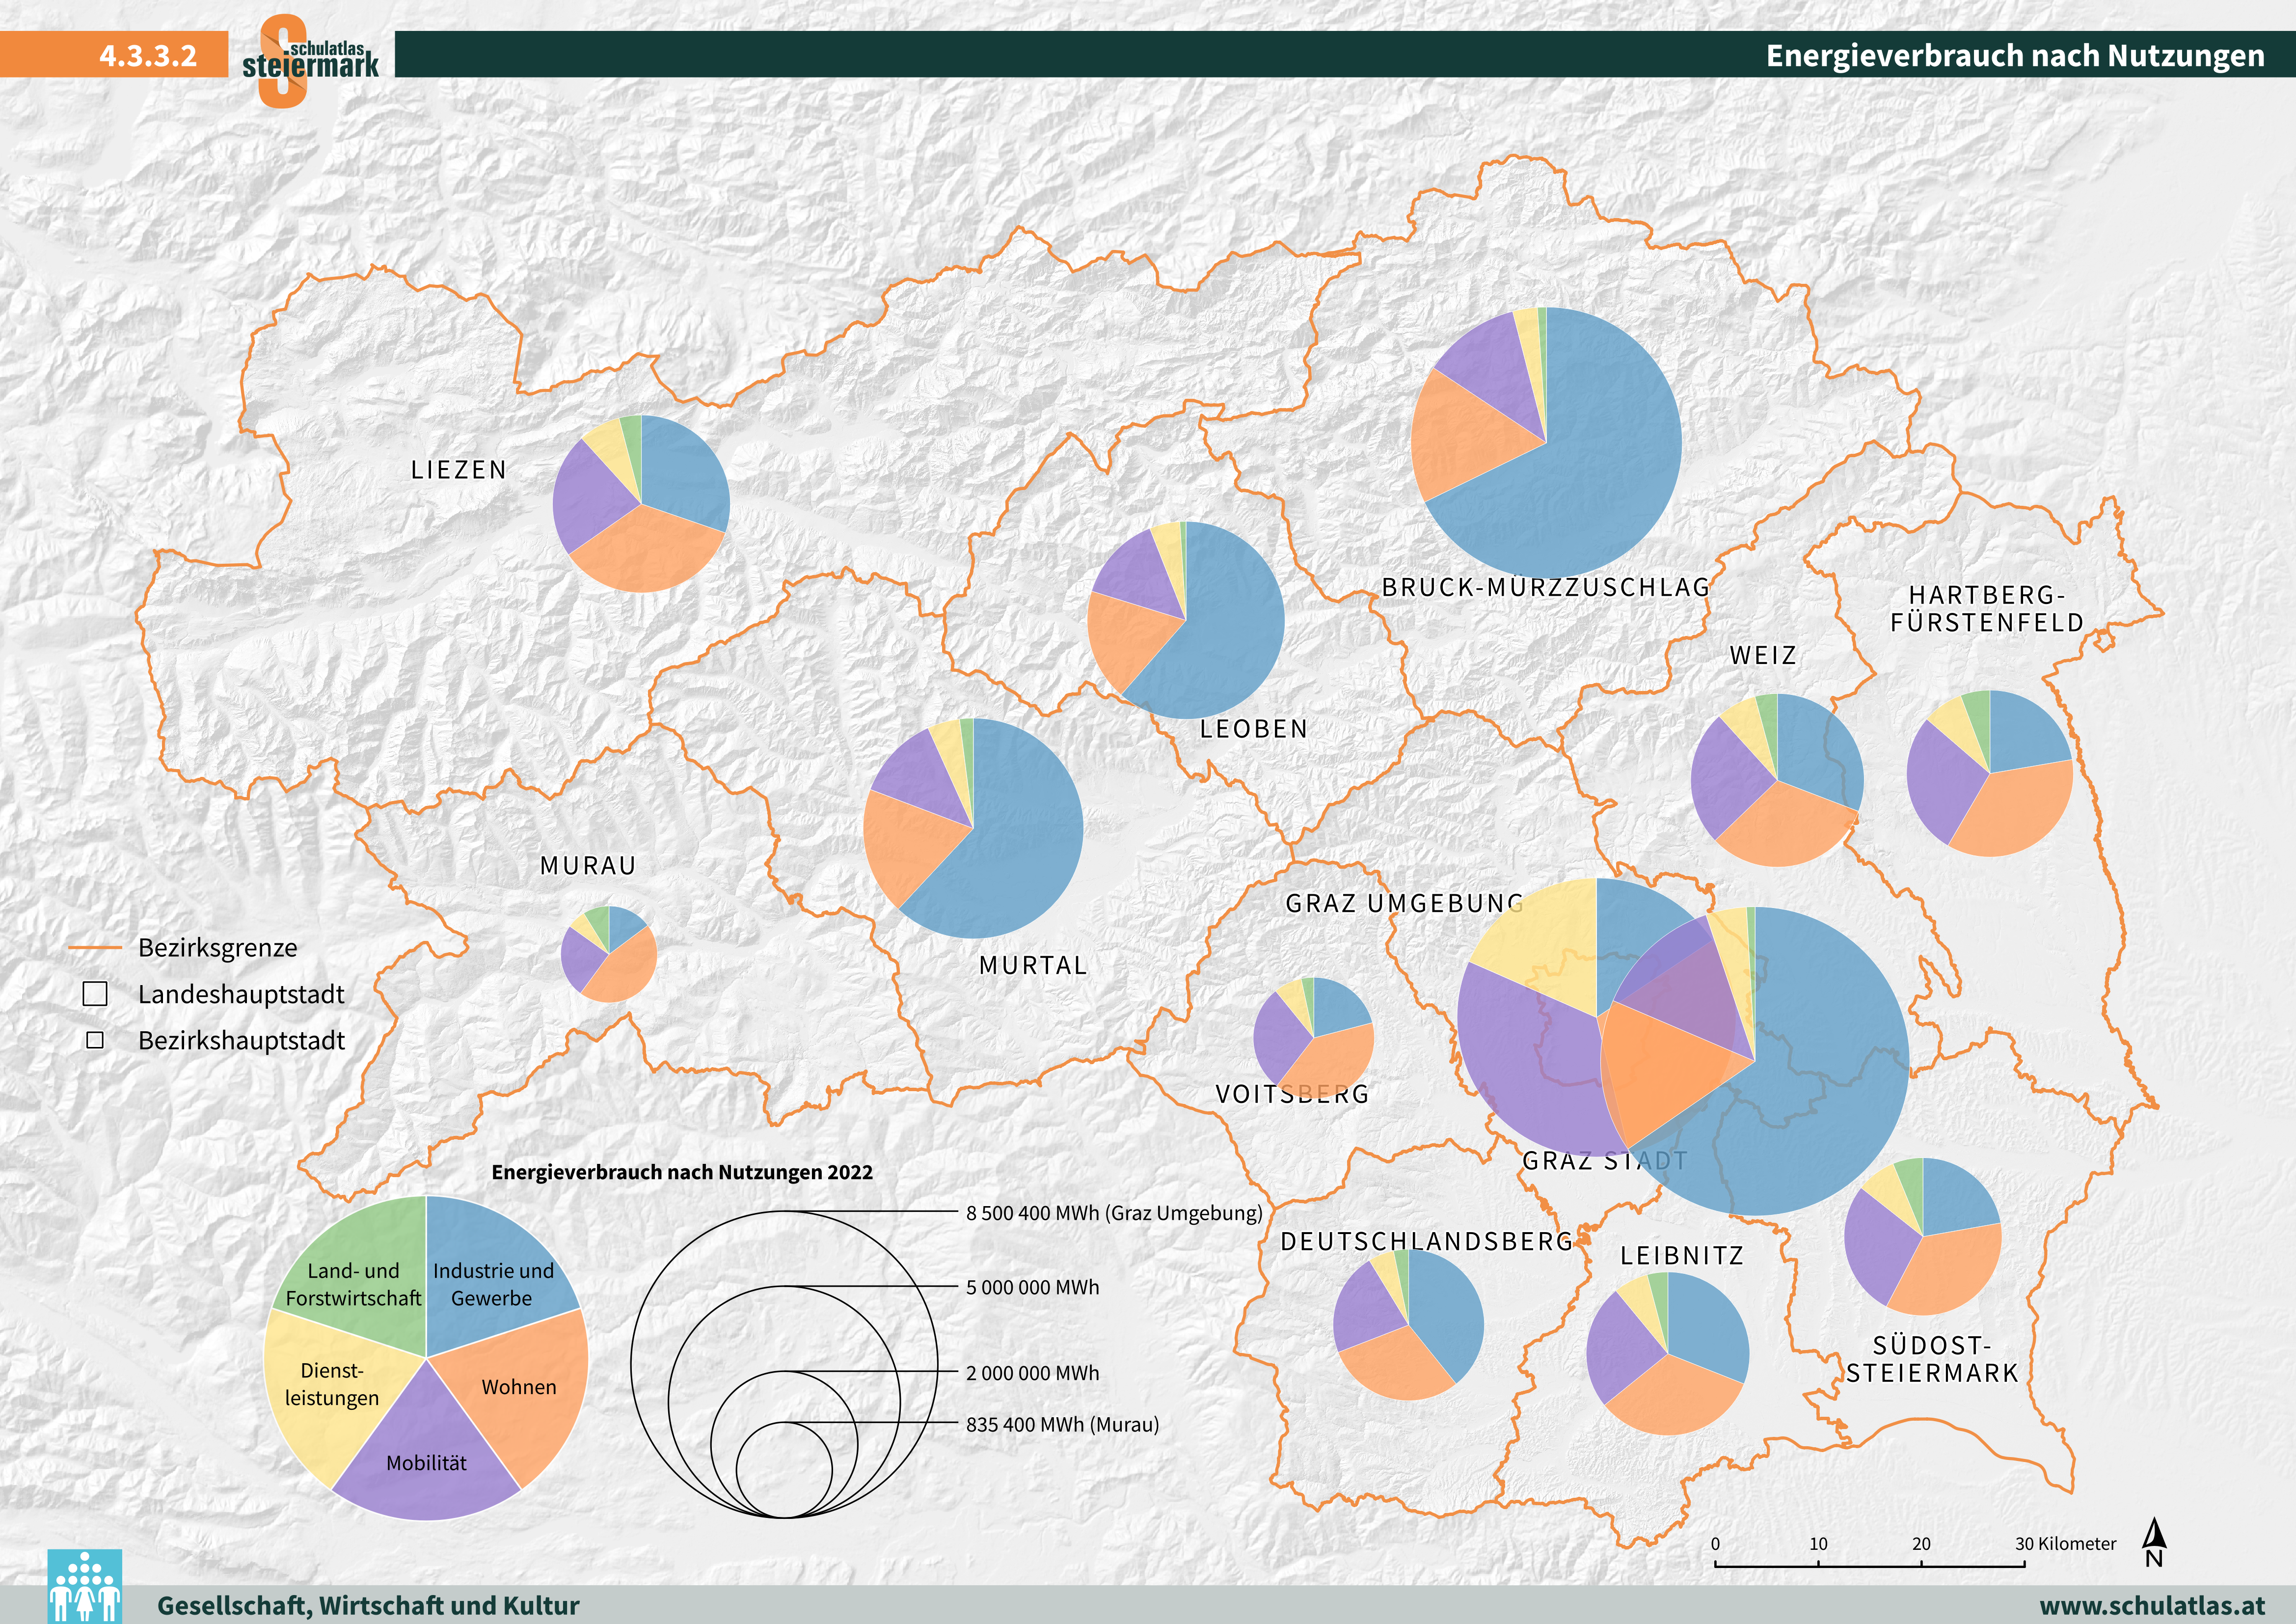Click the north arrow compass icon
This screenshot has width=2296, height=1624.
click(x=2154, y=1542)
